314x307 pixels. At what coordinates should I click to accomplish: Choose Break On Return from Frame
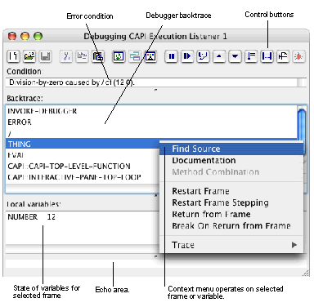point(231,225)
